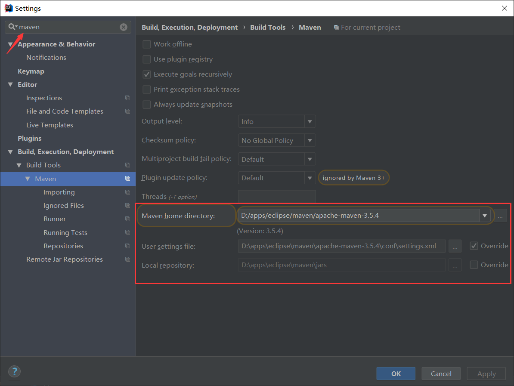
Task: Click the For current project icon
Action: 336,28
